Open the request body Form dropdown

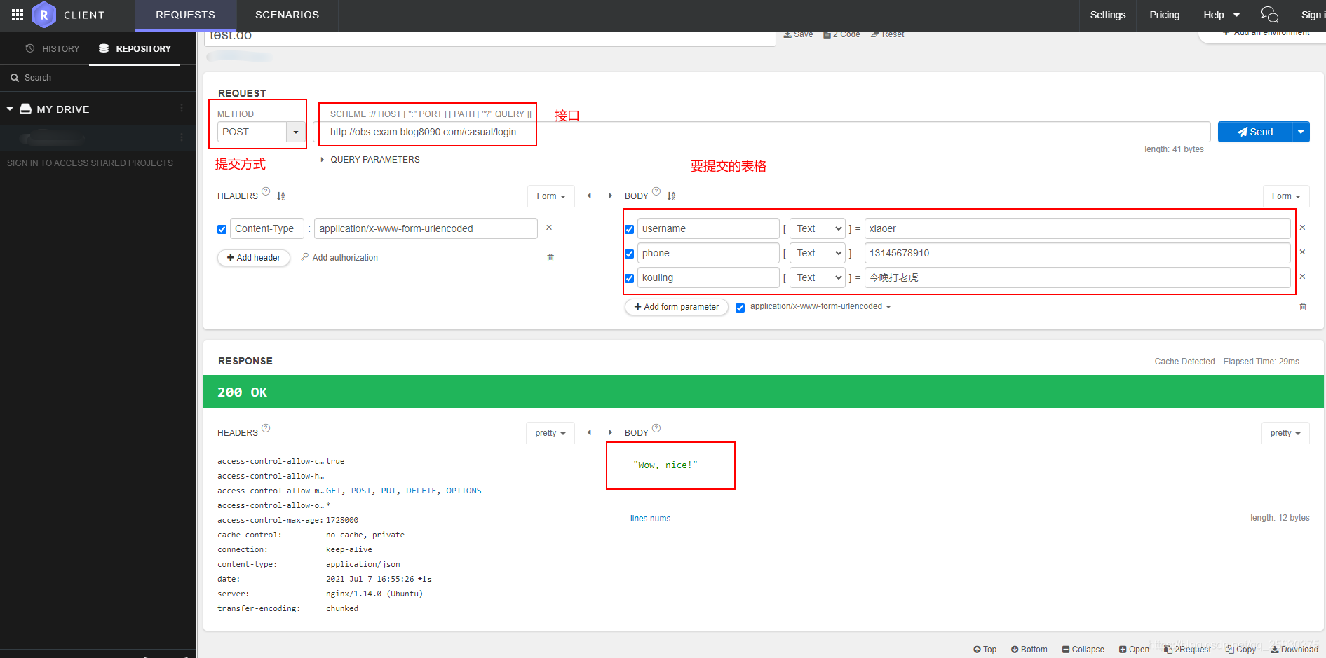pos(1286,196)
